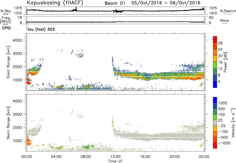
Task: Click the "3000" tick of the velocity panel
Action: click(17, 114)
